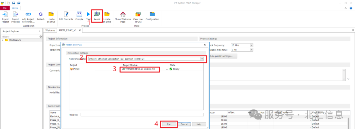Click the Progress bar in the dialog

click(142, 115)
